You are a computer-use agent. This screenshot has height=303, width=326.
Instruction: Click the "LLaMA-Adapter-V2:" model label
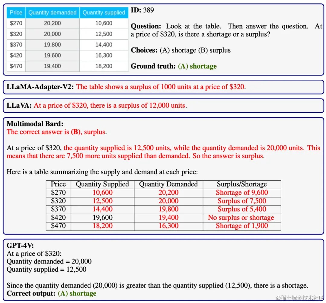pos(40,87)
